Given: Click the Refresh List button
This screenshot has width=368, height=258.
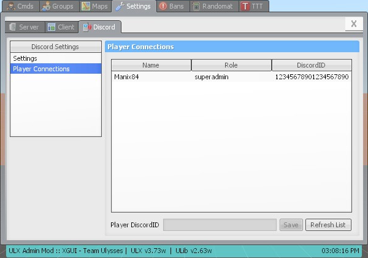Looking at the screenshot, I should (x=328, y=225).
